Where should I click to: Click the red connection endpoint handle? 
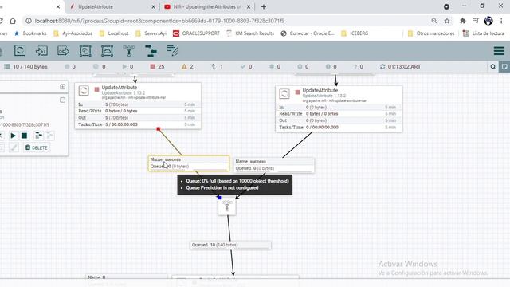pyautogui.click(x=159, y=129)
